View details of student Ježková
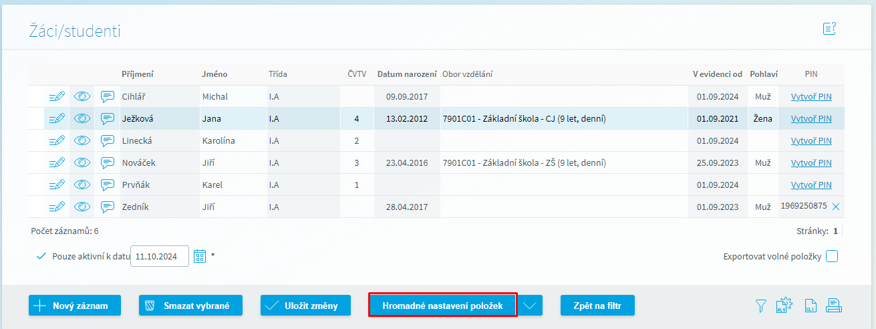The image size is (876, 329). [x=82, y=119]
